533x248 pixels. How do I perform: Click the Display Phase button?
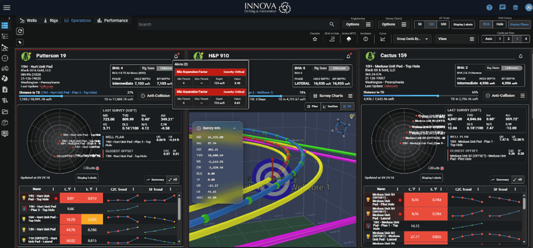pos(519,25)
